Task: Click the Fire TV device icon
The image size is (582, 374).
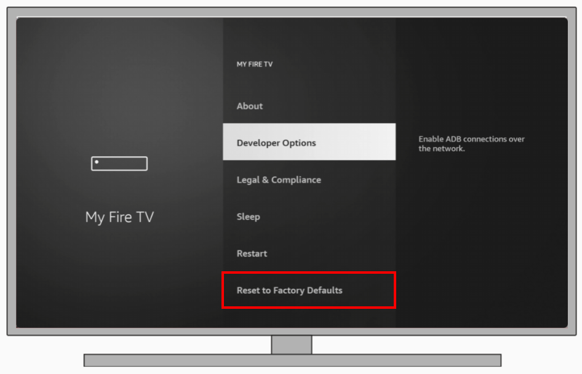Action: [x=119, y=164]
